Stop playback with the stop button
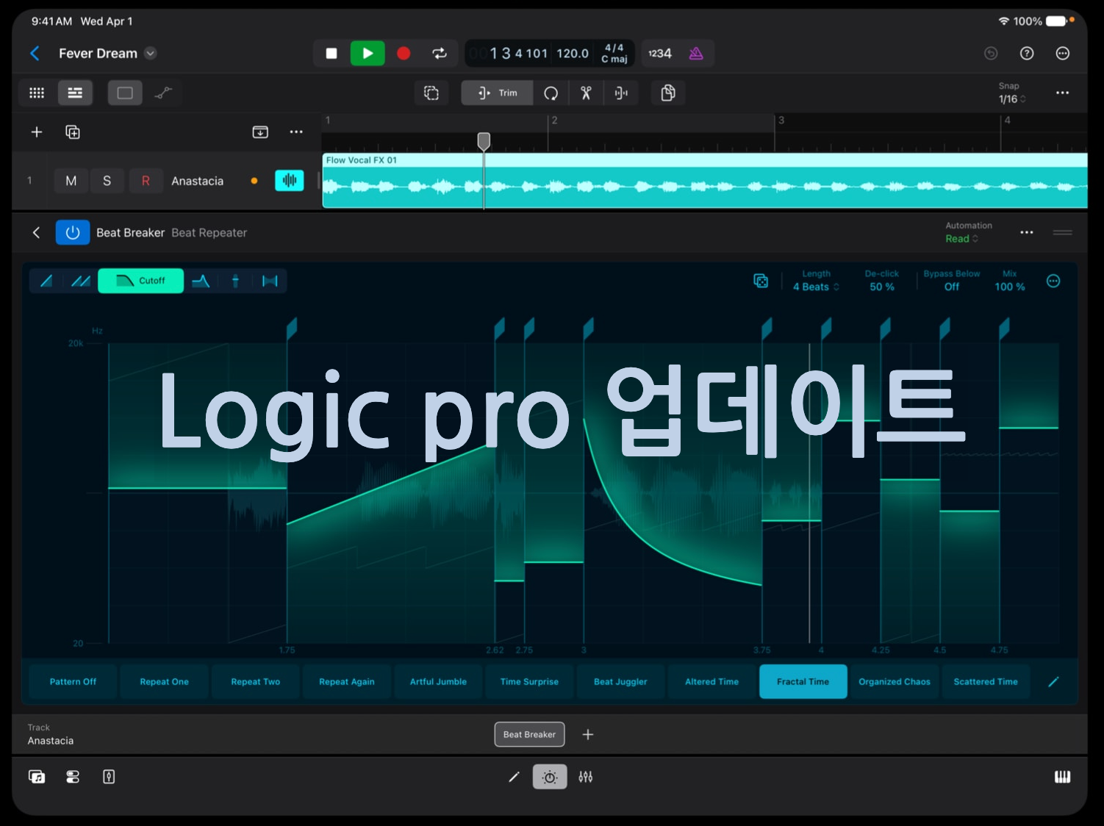The width and height of the screenshot is (1104, 826). click(x=331, y=53)
